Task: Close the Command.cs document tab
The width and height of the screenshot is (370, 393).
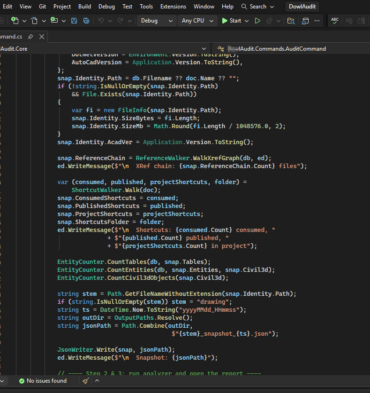Action: (42, 37)
